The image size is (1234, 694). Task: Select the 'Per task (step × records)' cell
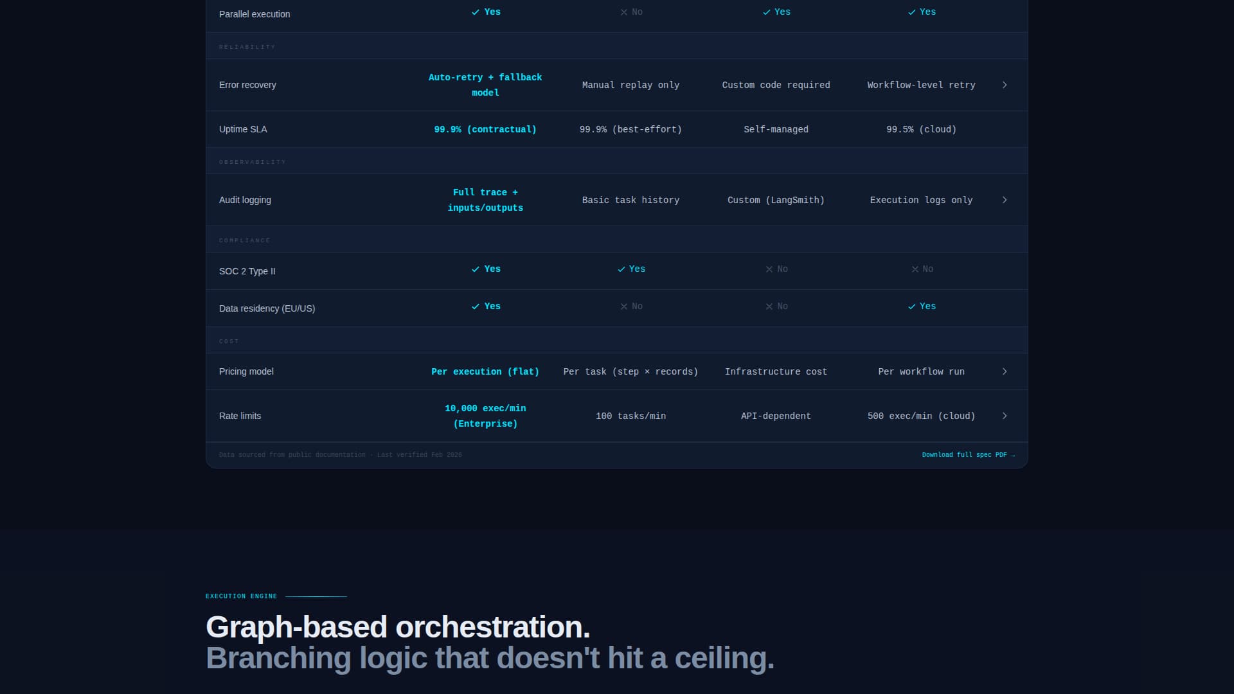(630, 371)
